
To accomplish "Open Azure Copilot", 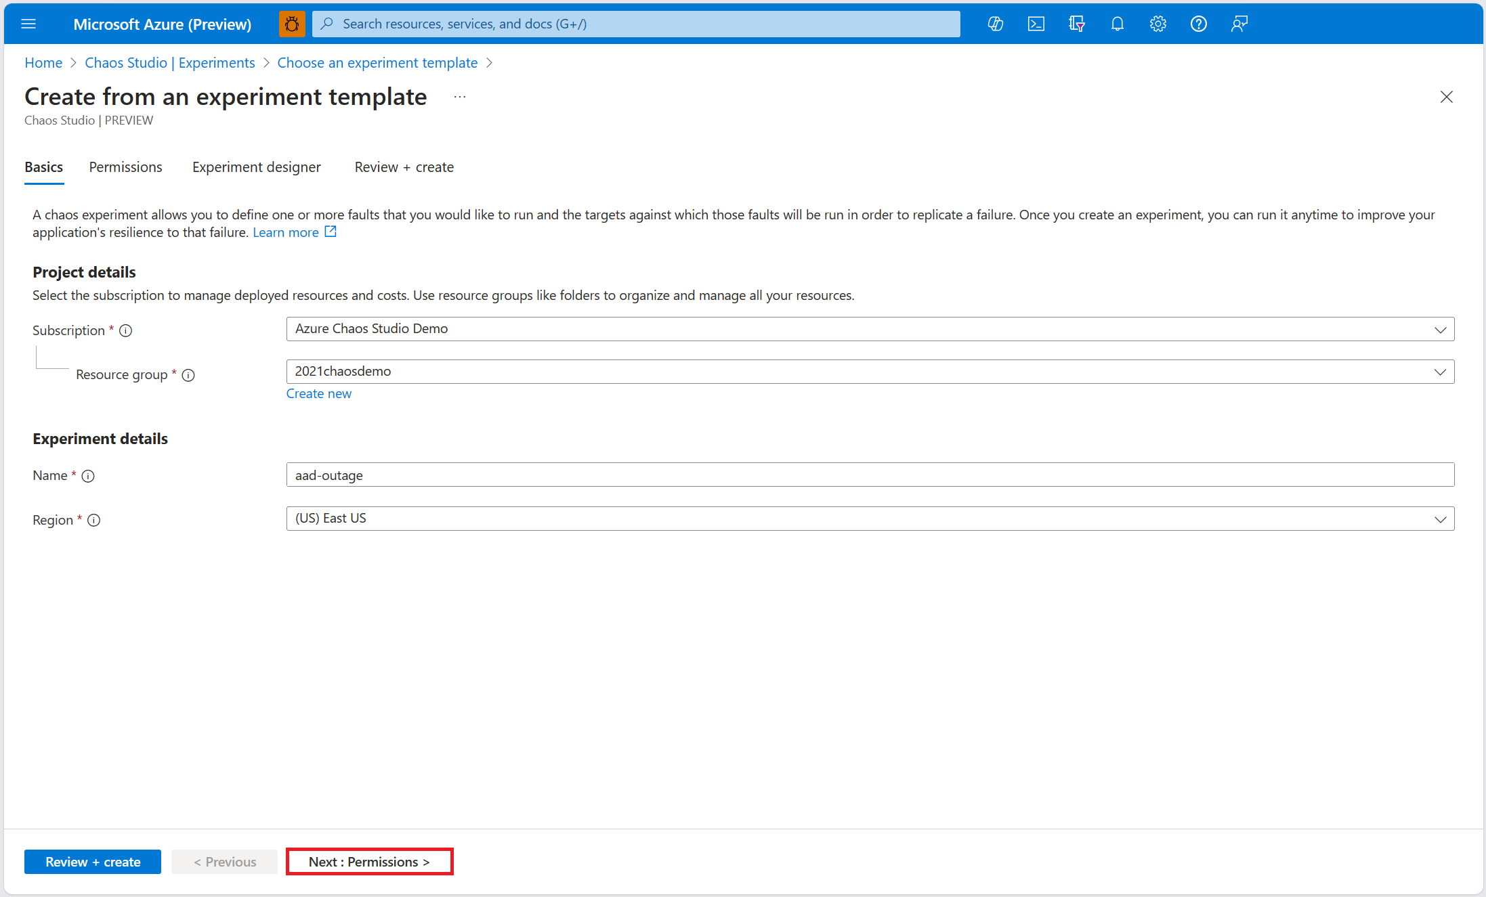I will tap(995, 24).
